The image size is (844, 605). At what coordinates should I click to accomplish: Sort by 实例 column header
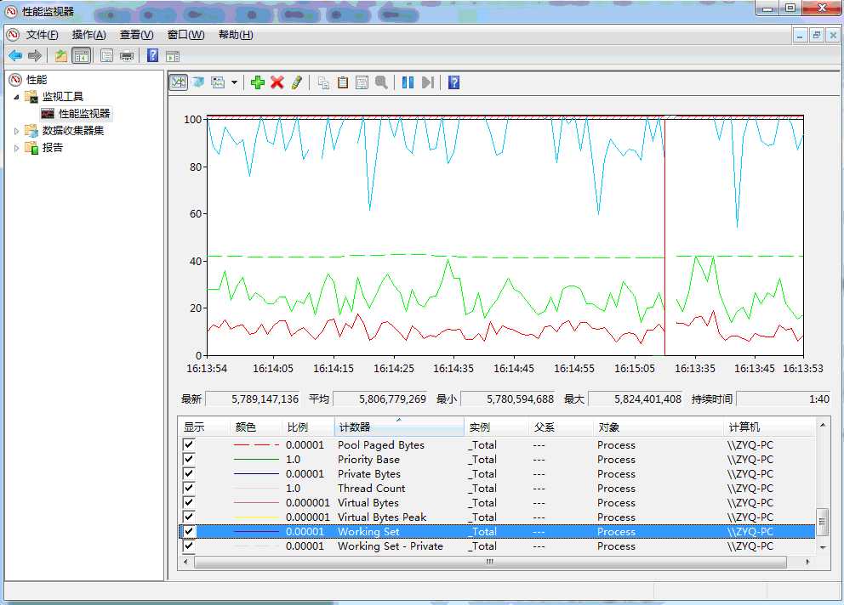coord(496,427)
